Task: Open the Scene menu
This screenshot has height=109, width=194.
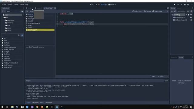Action: [4, 5]
